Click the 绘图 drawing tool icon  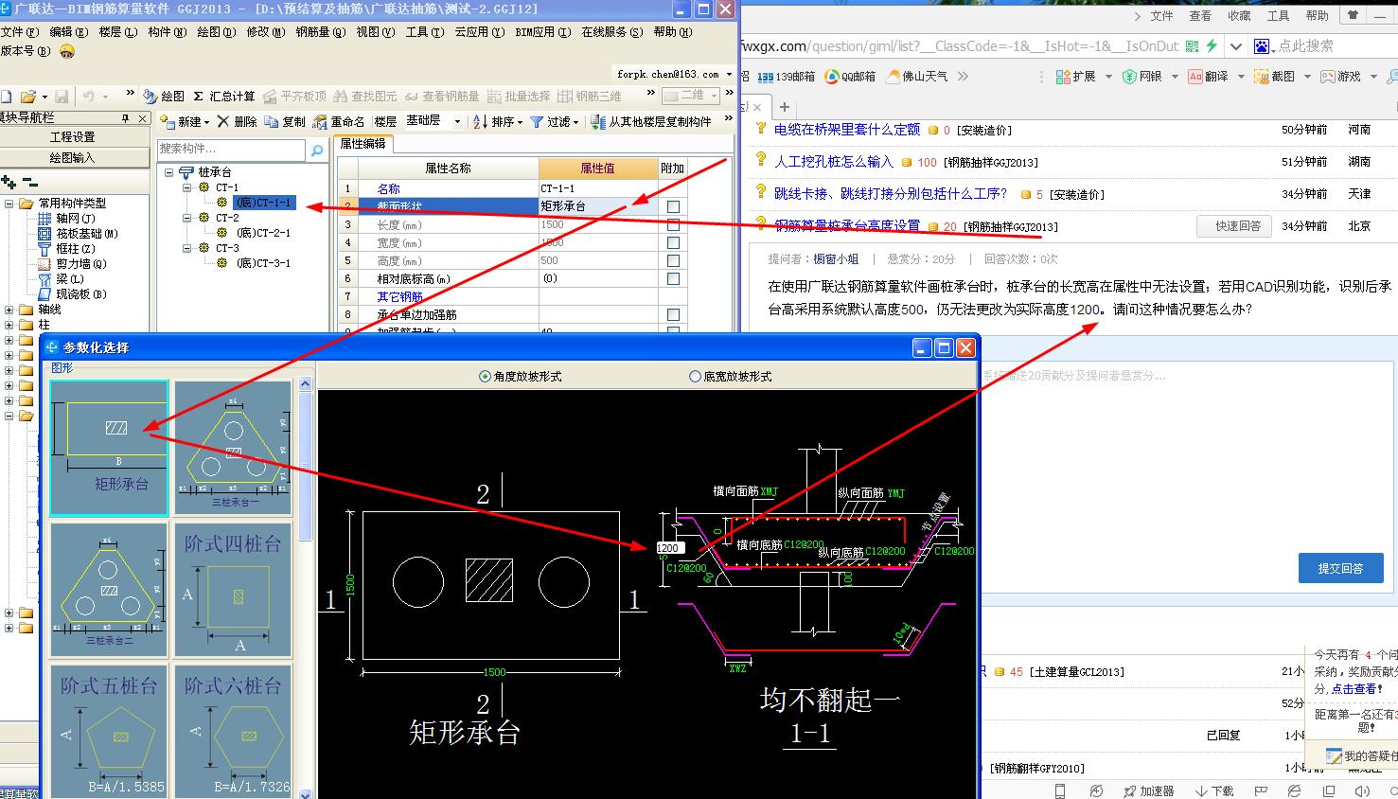(x=150, y=97)
